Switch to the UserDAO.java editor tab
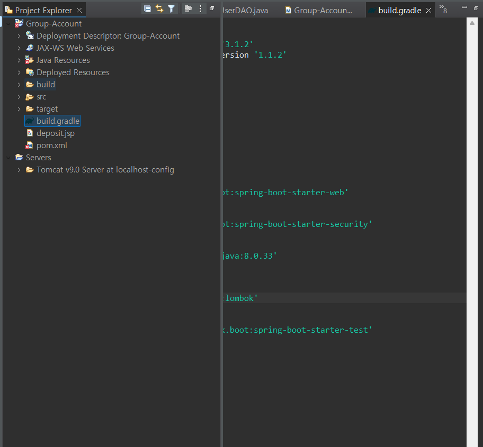This screenshot has width=483, height=447. coord(246,11)
